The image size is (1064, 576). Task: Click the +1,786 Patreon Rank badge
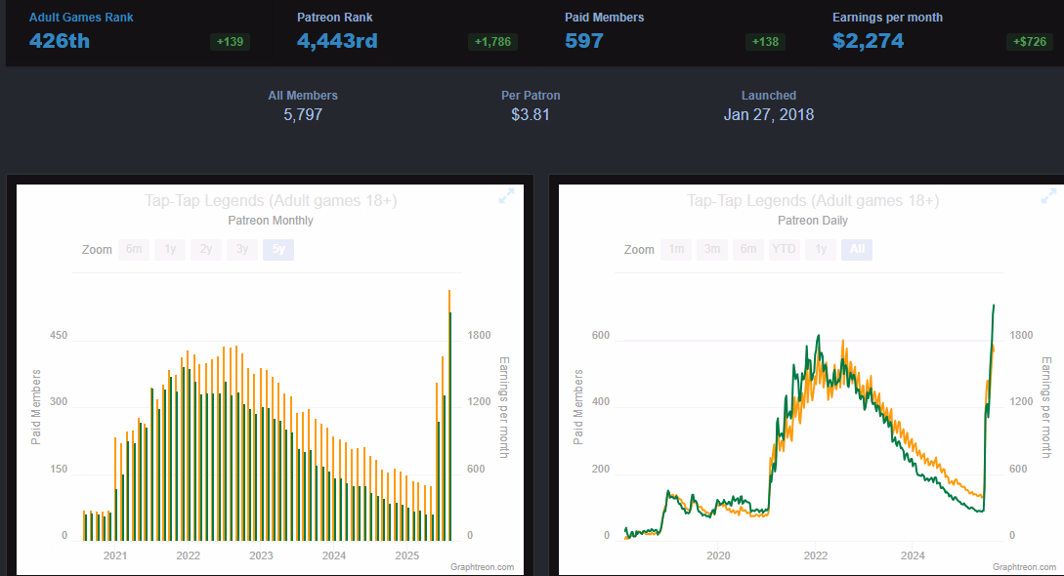[x=493, y=42]
